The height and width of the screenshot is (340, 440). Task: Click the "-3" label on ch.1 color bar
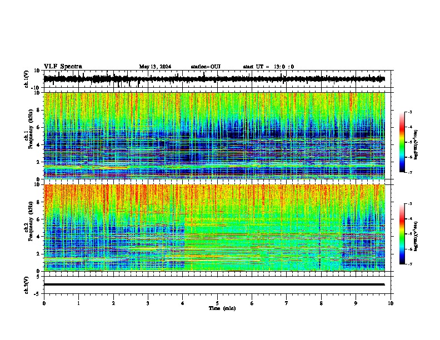pos(410,112)
